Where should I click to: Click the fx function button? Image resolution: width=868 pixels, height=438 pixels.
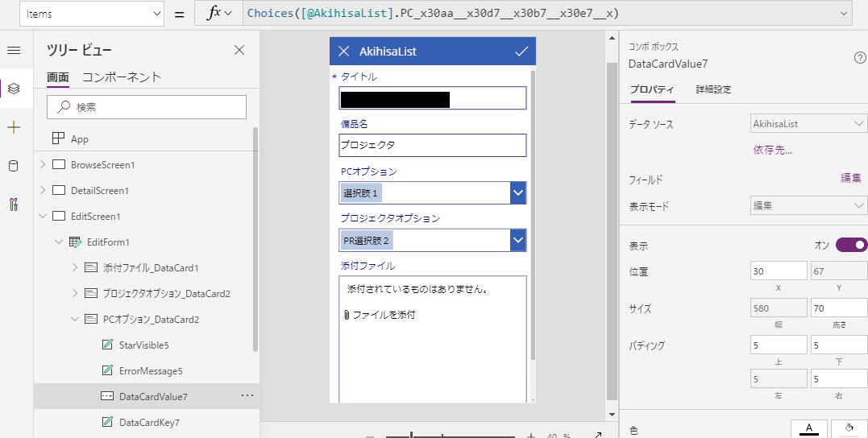(218, 13)
